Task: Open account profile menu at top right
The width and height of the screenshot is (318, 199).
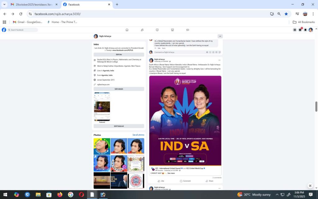Action: tap(311, 30)
